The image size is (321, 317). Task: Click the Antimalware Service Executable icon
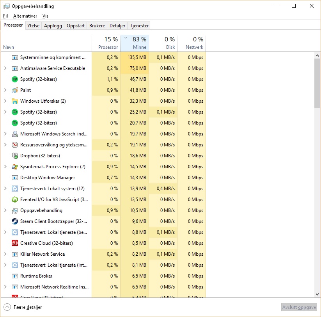coord(15,68)
